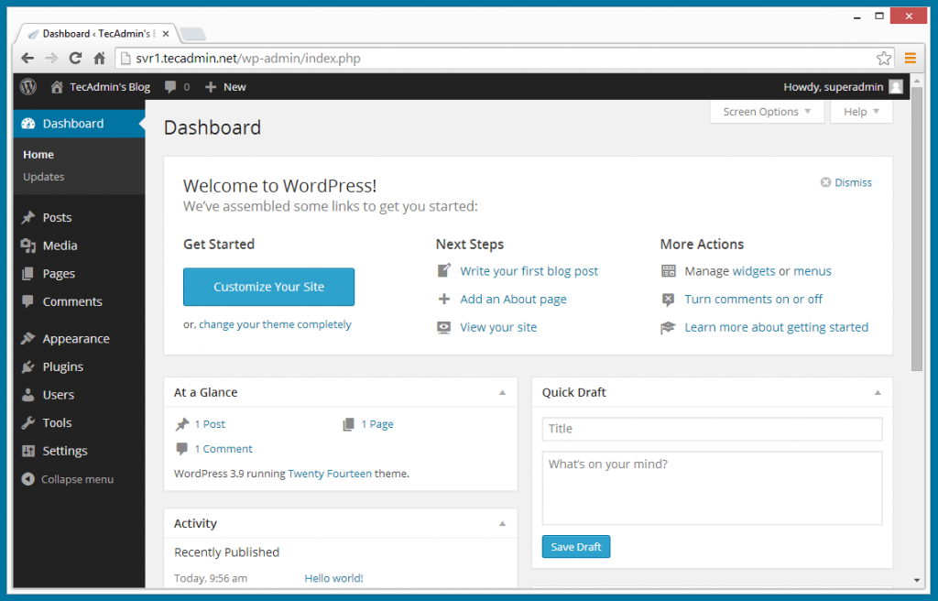Bookmark page with the star icon
Viewport: 938px width, 601px height.
[884, 58]
